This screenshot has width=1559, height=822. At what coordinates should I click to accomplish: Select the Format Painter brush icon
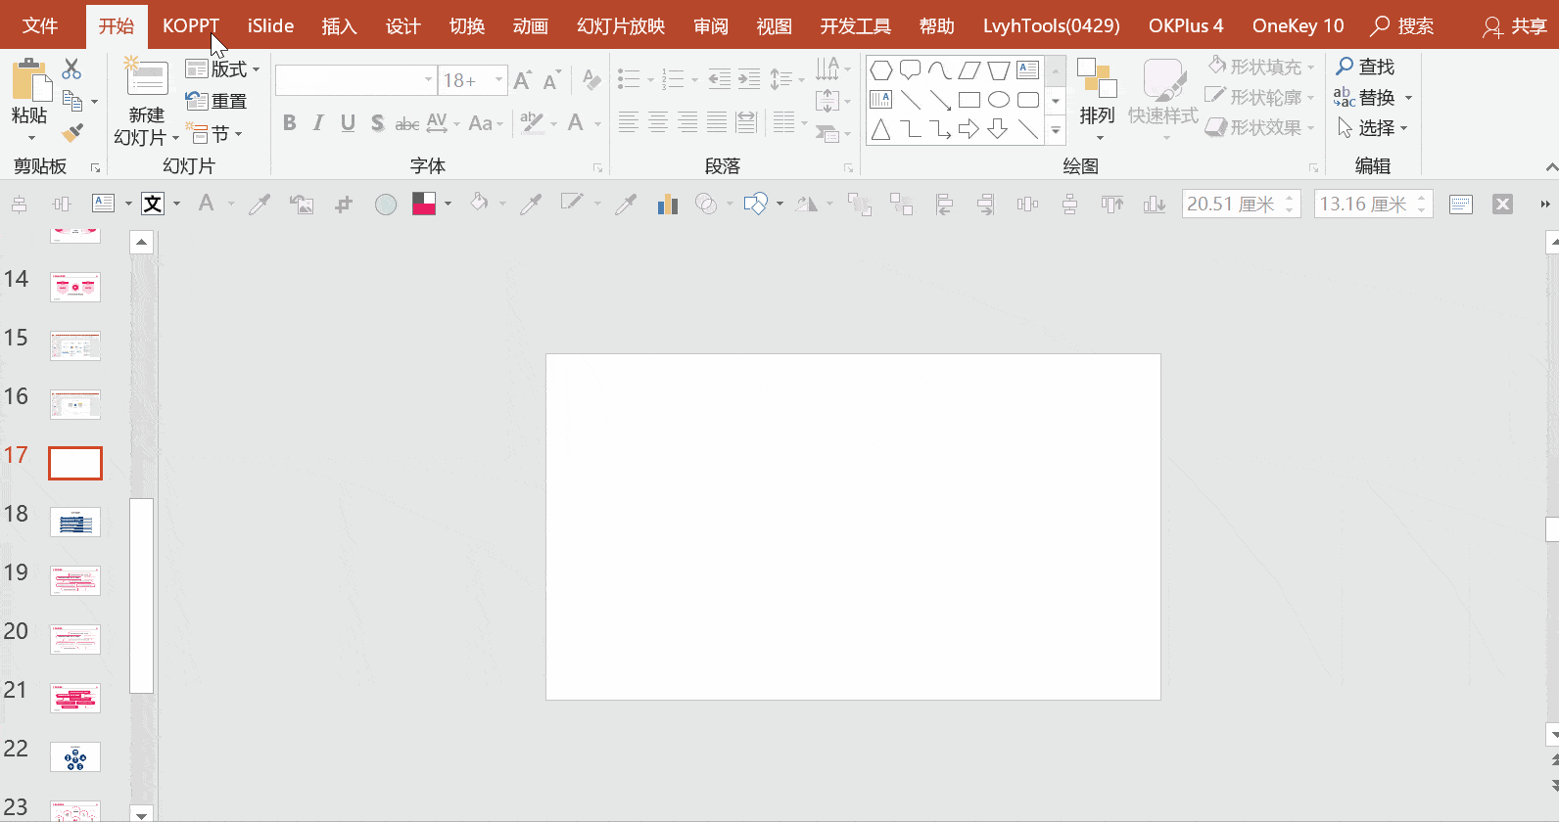coord(72,132)
